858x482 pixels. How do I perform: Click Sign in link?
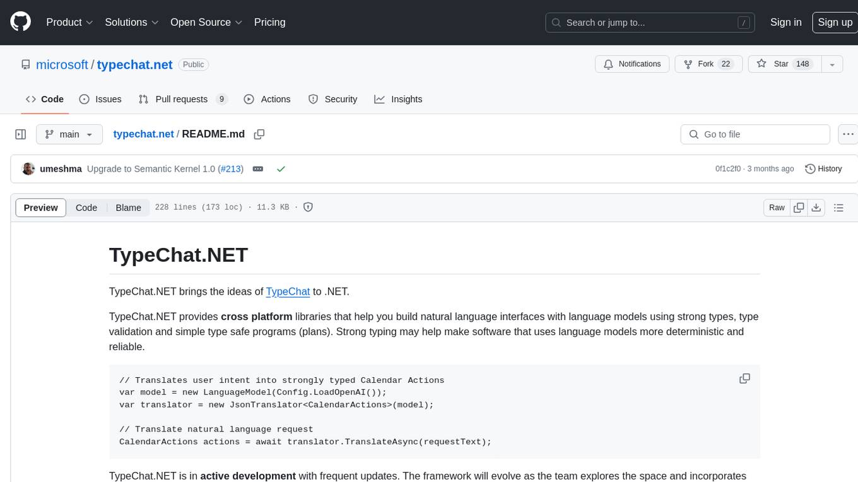click(785, 22)
